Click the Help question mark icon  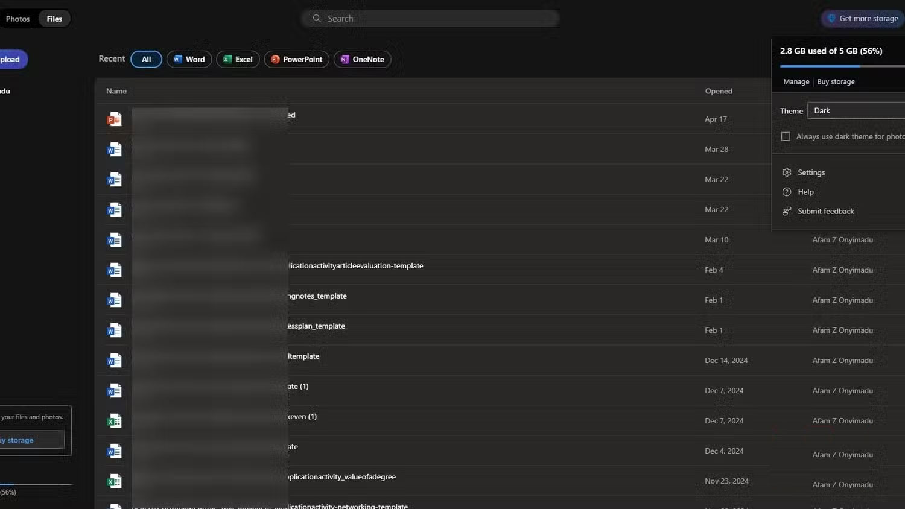787,192
